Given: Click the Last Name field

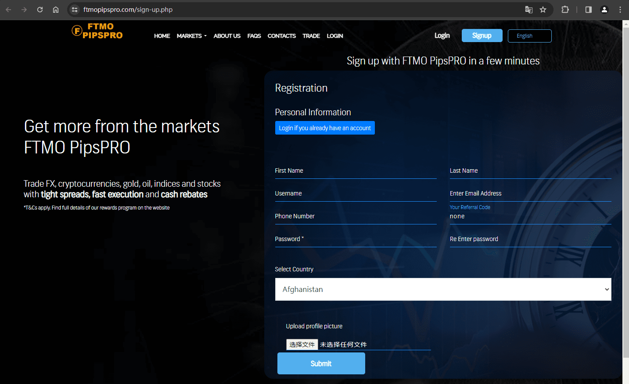Looking at the screenshot, I should tap(530, 171).
